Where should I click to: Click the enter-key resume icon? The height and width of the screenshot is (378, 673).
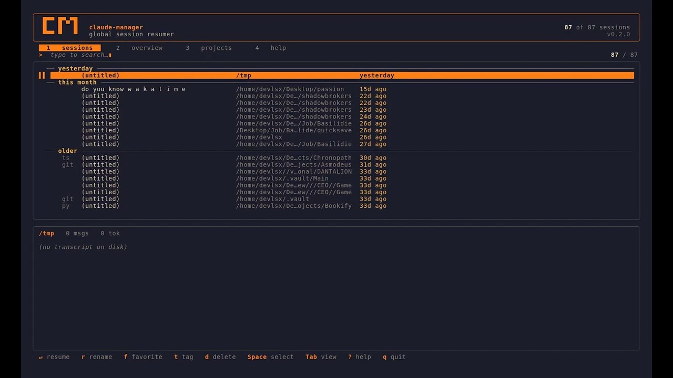pyautogui.click(x=40, y=357)
